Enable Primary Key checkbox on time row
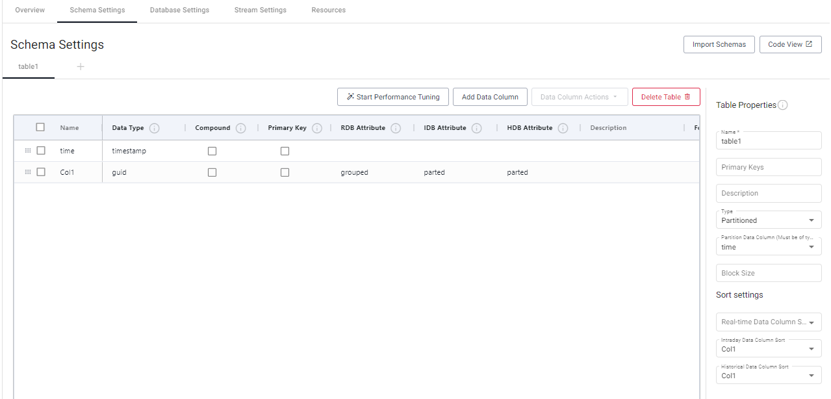The image size is (831, 399). [285, 151]
